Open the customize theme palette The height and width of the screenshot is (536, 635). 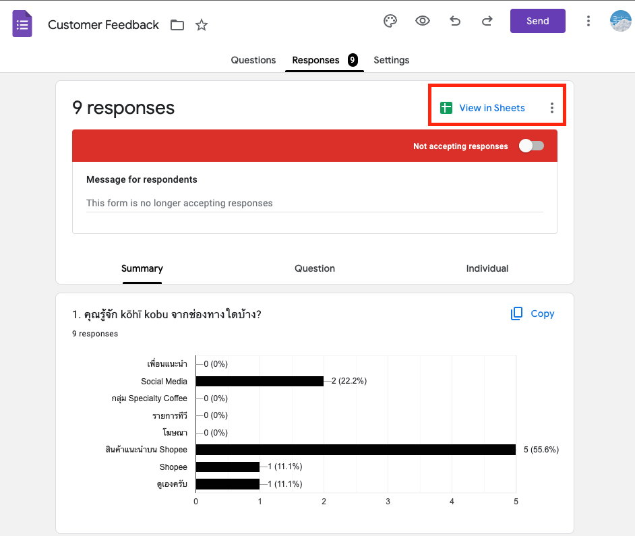click(390, 21)
